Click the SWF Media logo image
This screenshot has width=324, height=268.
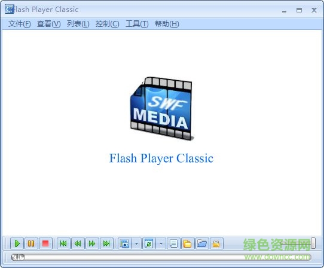click(161, 108)
